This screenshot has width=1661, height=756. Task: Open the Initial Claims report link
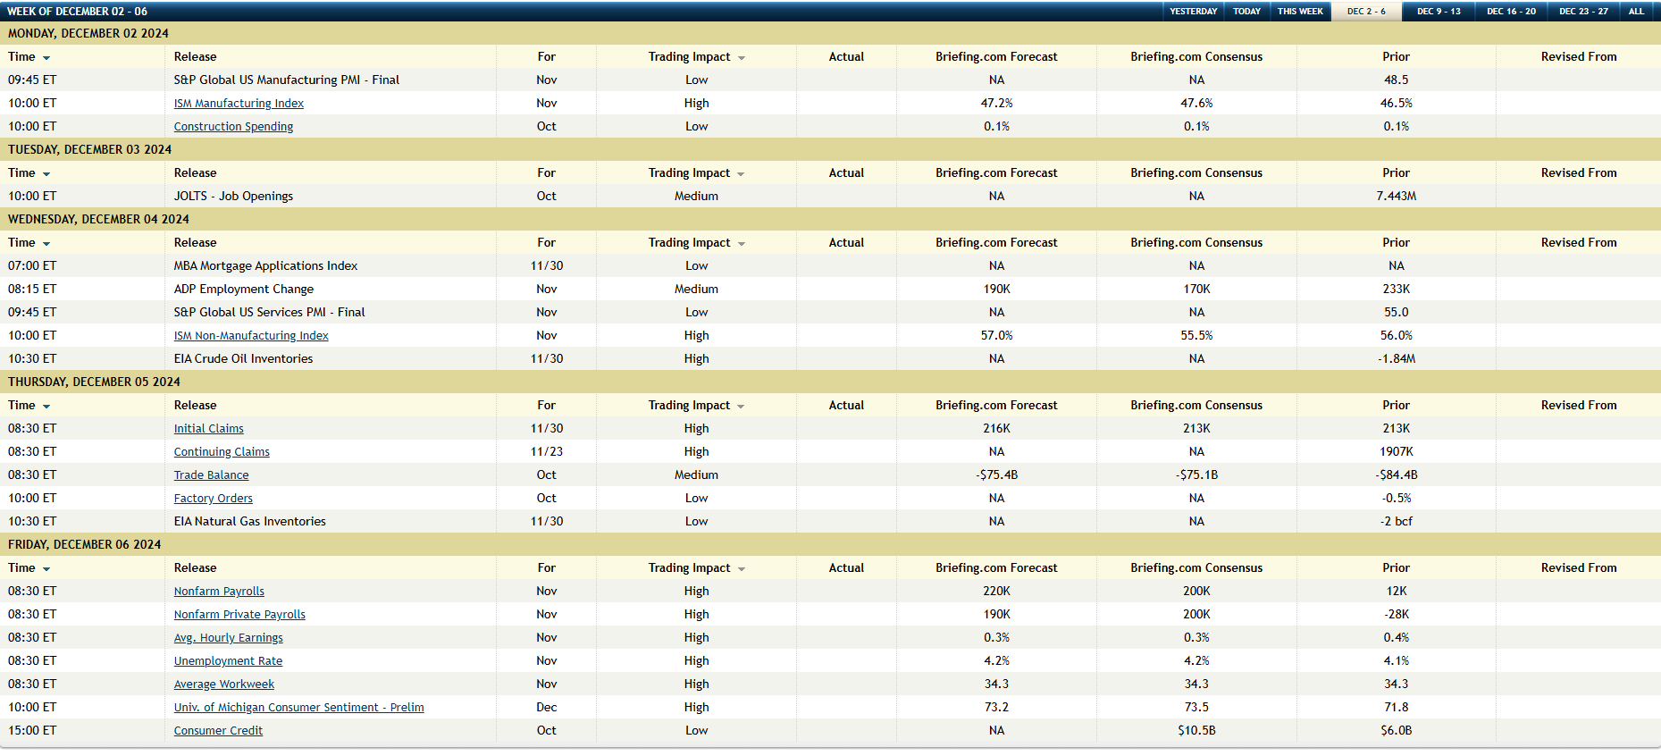pos(208,429)
